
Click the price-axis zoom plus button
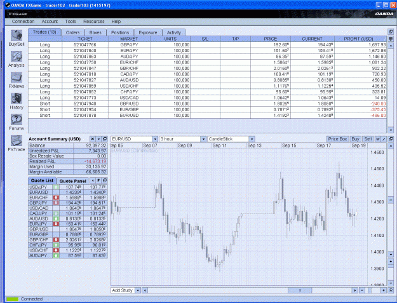[391, 261]
